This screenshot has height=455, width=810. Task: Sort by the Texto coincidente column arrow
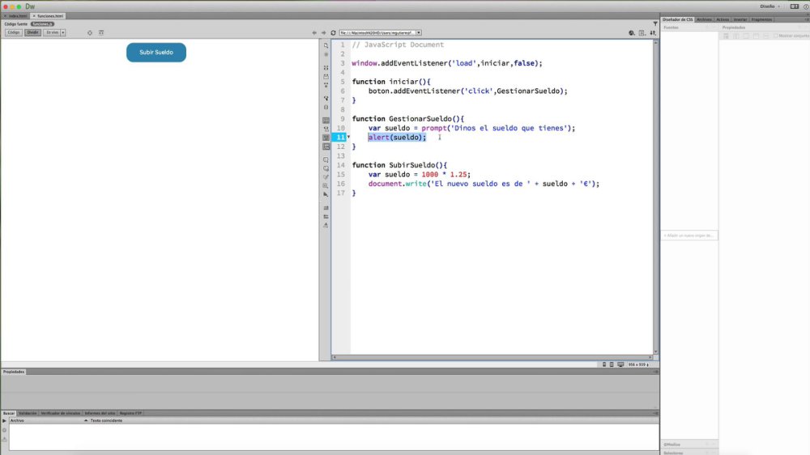(x=86, y=421)
